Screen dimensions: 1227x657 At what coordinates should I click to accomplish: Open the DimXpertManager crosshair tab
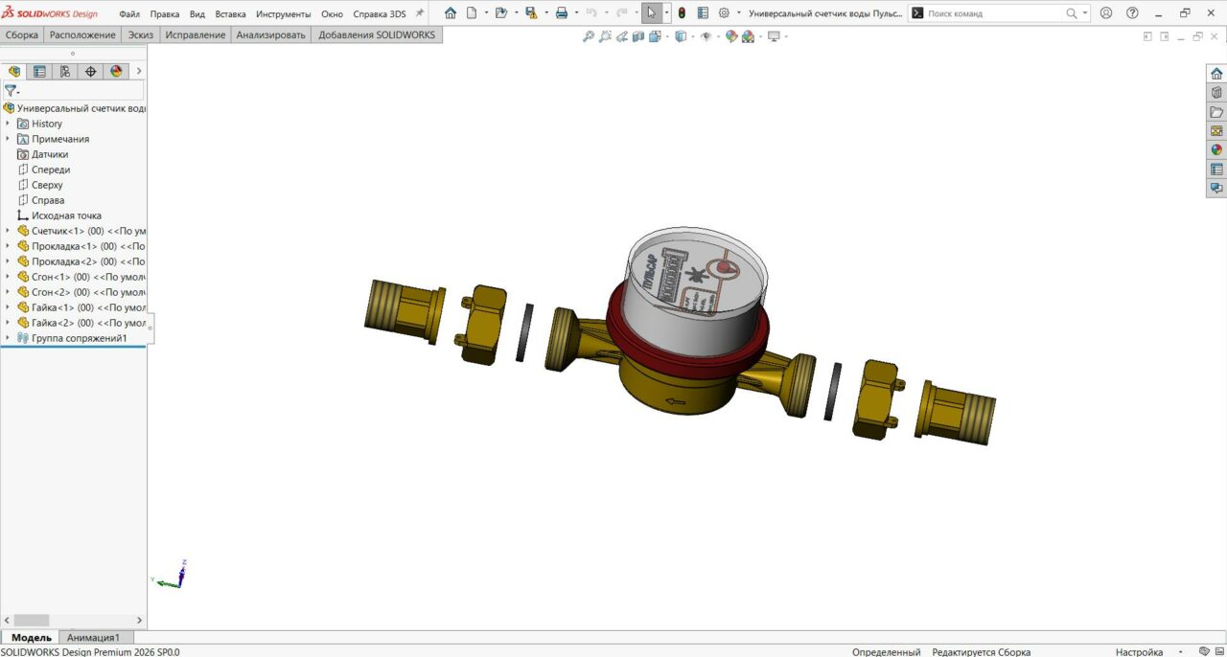(91, 71)
